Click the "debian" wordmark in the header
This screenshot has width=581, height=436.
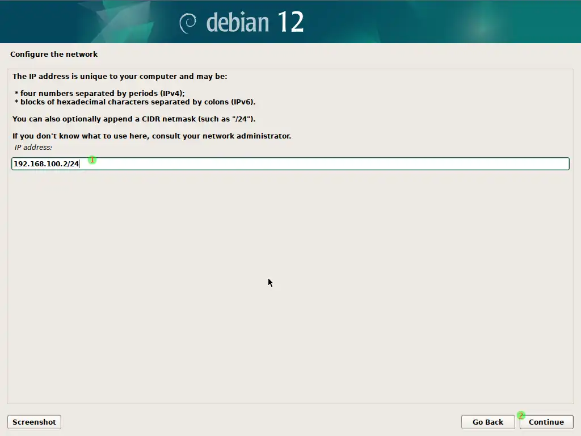[x=237, y=23]
